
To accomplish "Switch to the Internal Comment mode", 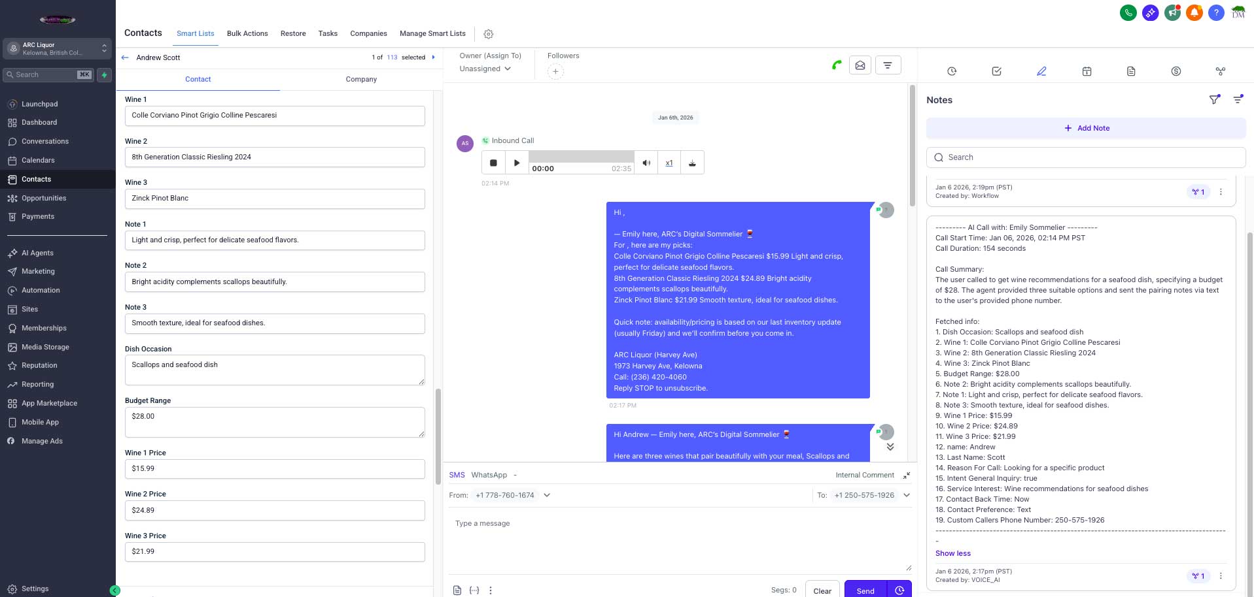I will point(865,475).
